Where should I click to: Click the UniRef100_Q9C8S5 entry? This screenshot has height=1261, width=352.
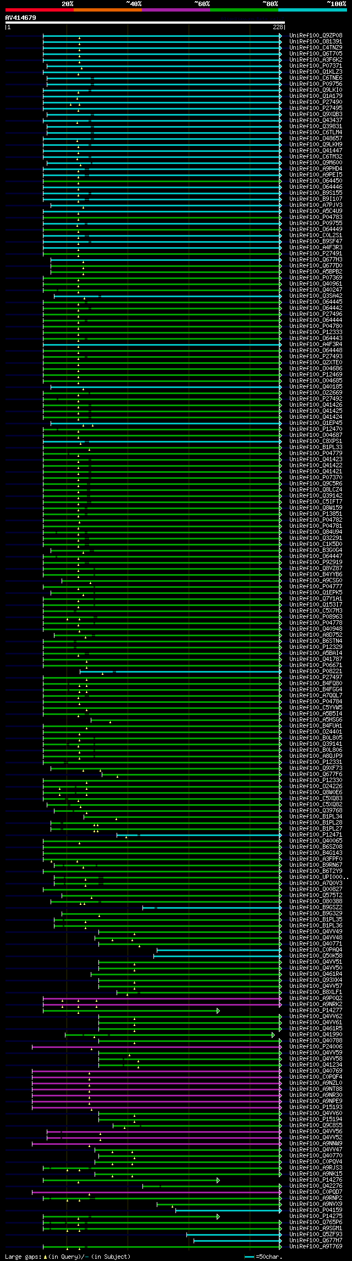pos(316,1126)
